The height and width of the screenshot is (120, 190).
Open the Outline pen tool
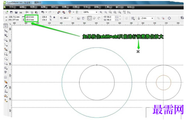(6, 91)
